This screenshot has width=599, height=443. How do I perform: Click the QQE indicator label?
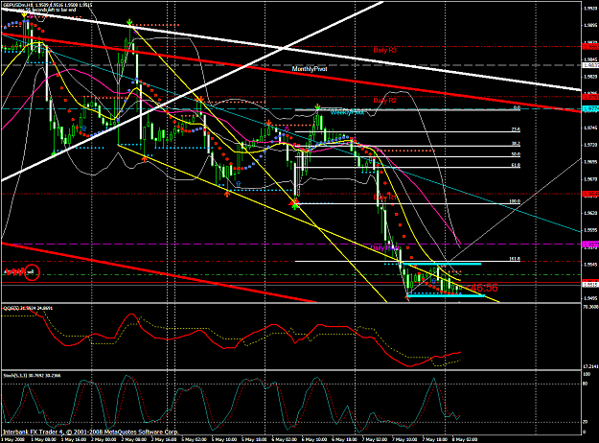click(28, 308)
